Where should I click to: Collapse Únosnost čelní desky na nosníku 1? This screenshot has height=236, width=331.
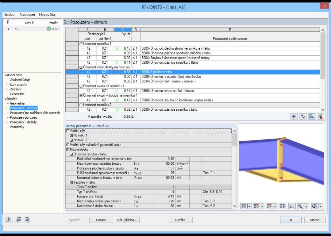(x=81, y=67)
